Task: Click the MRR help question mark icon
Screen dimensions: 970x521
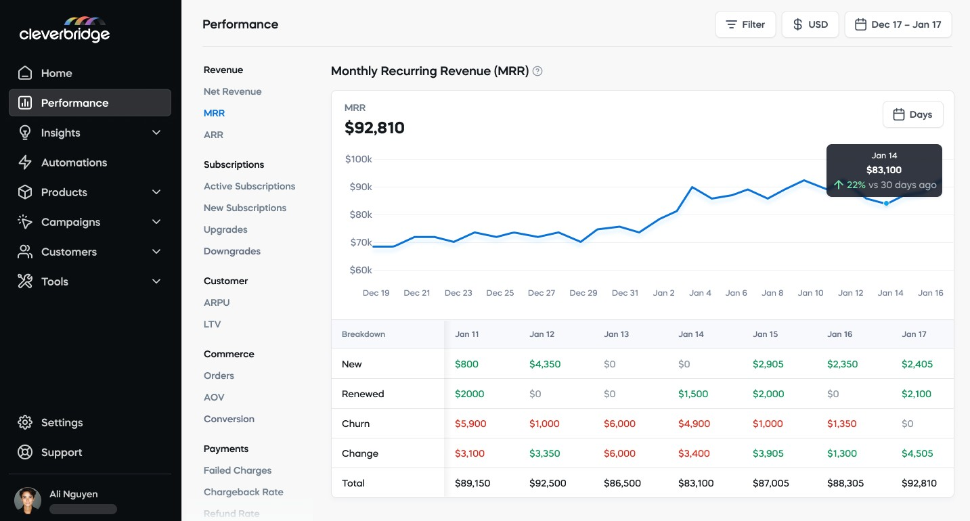Action: click(x=537, y=70)
